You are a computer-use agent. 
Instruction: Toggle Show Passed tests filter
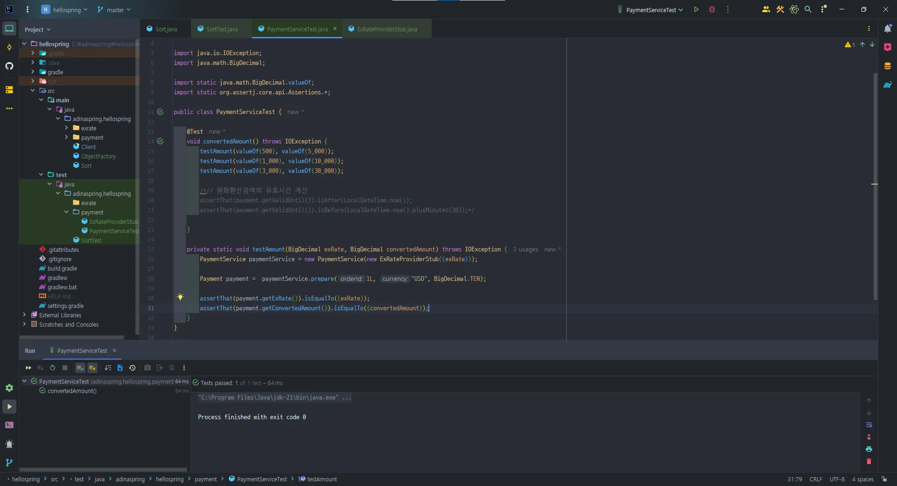click(80, 368)
